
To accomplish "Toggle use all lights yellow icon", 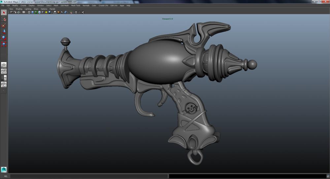I will 46,12.
